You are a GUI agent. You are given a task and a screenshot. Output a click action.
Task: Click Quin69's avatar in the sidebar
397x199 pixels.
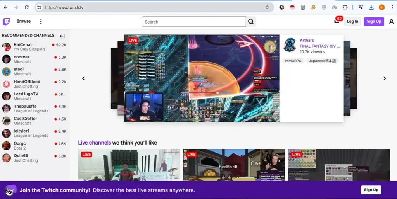[6, 158]
